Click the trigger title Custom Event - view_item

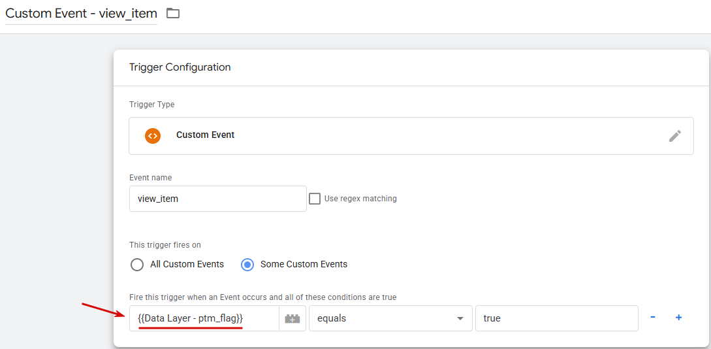click(x=81, y=13)
